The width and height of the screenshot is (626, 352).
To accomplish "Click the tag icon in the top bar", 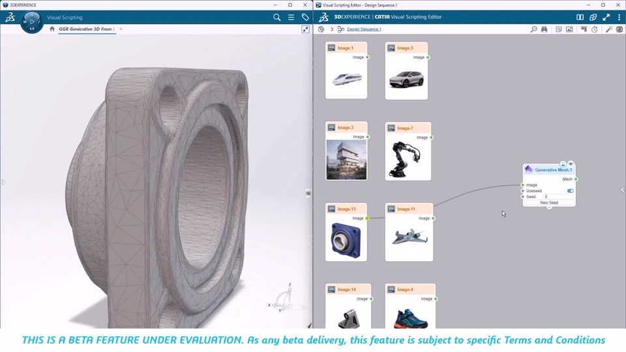I will 305,18.
